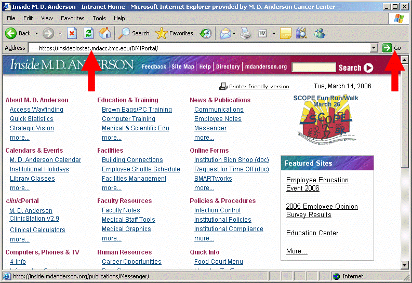The image size is (412, 283).
Task: Click the green Back arrow icon
Action: click(x=11, y=33)
